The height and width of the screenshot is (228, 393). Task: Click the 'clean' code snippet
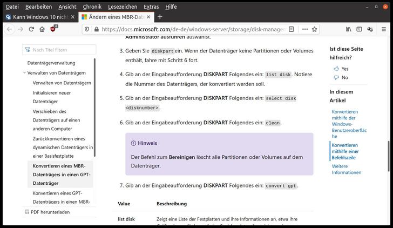[x=273, y=123]
